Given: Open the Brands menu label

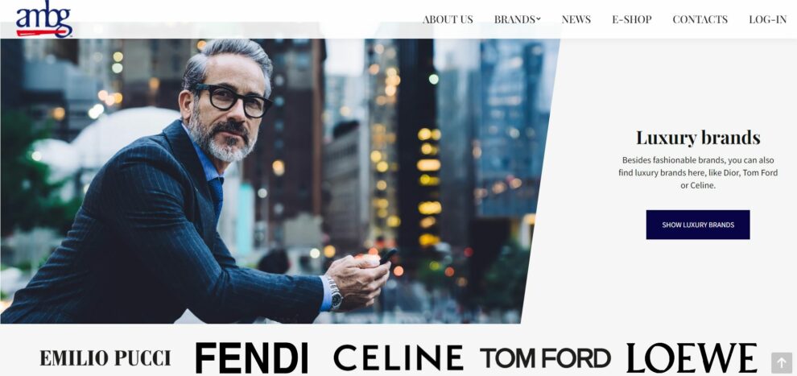Looking at the screenshot, I should tap(514, 19).
